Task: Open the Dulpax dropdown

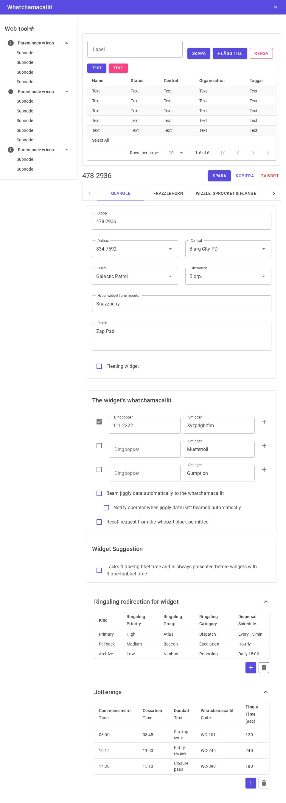Action: click(x=135, y=249)
